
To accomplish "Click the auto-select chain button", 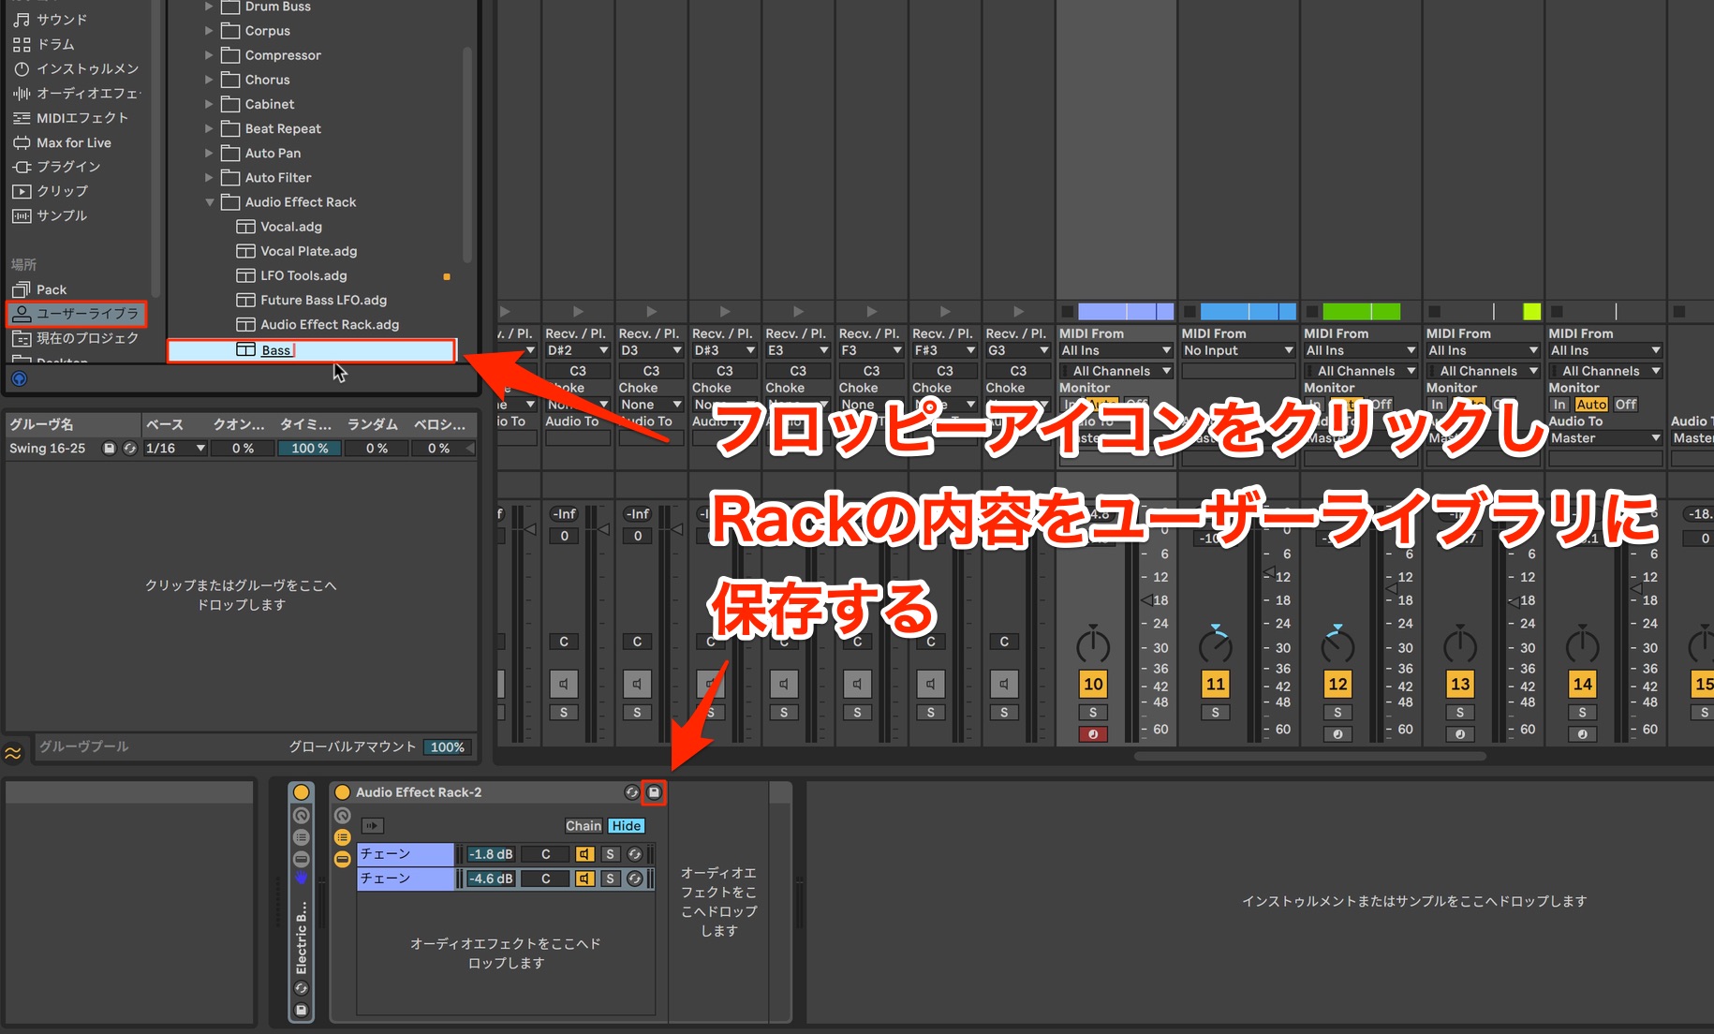I will point(373,826).
